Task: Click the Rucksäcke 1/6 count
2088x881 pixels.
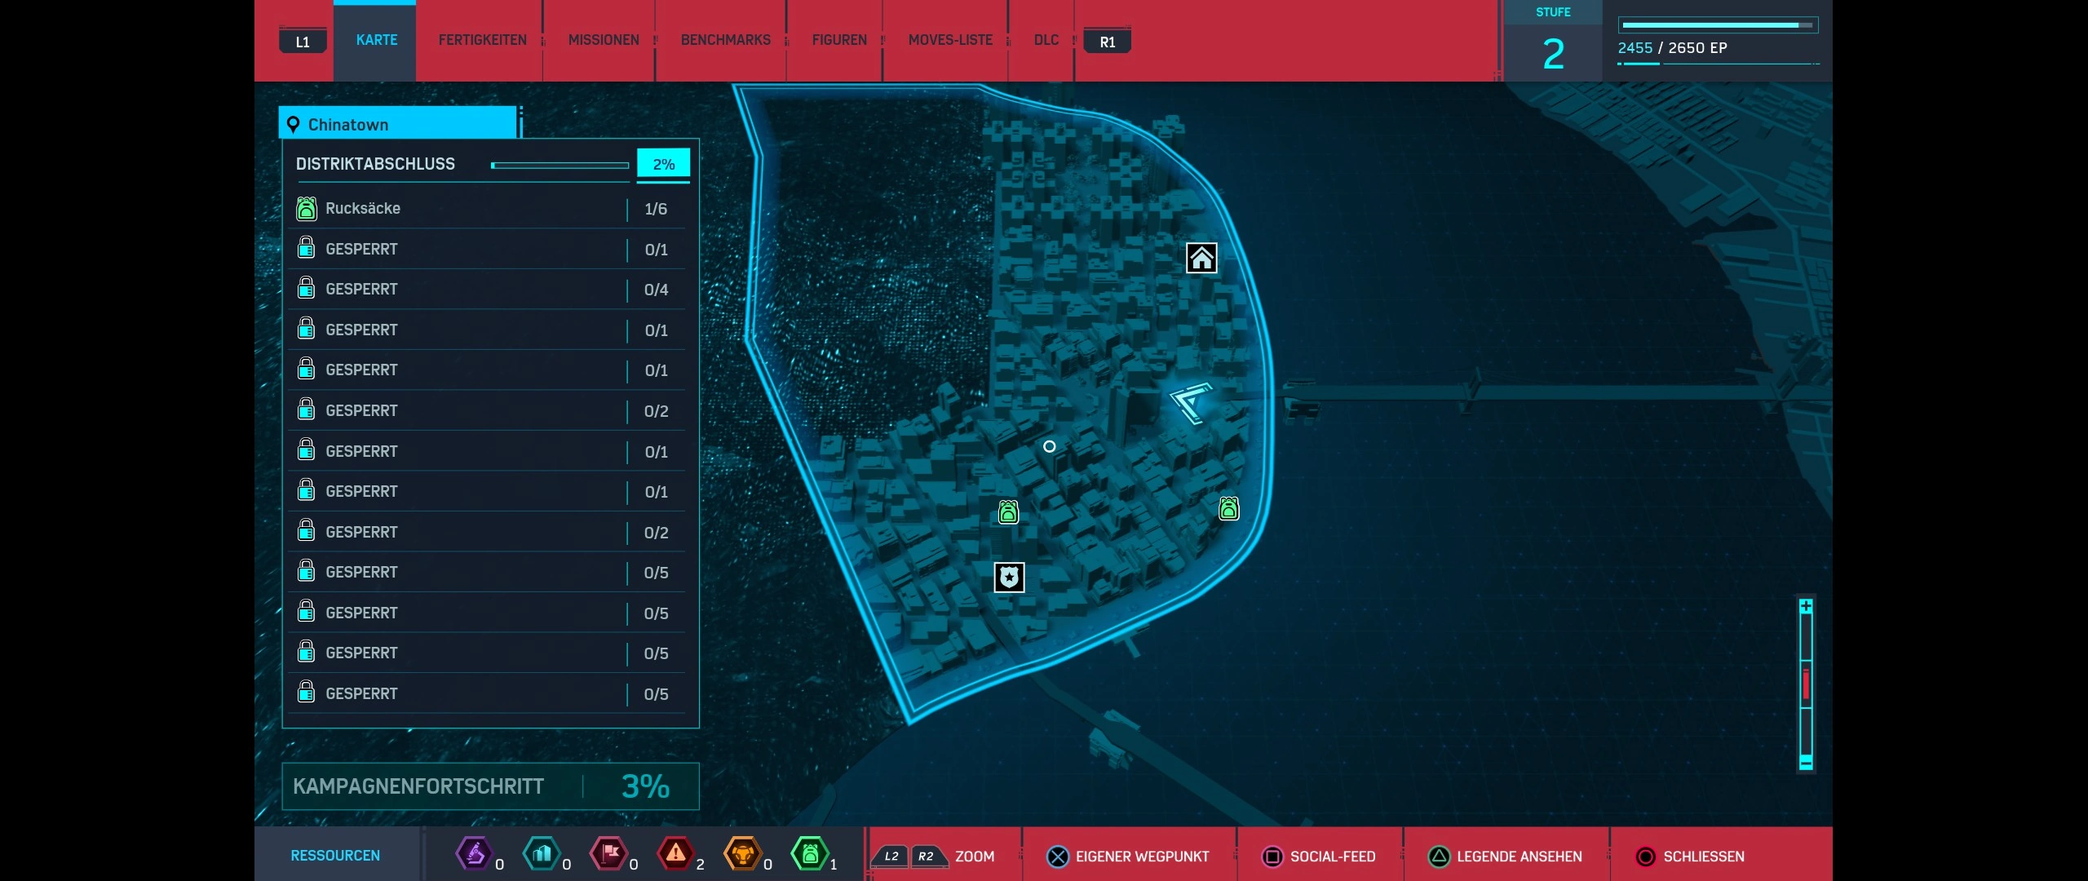Action: (x=656, y=209)
